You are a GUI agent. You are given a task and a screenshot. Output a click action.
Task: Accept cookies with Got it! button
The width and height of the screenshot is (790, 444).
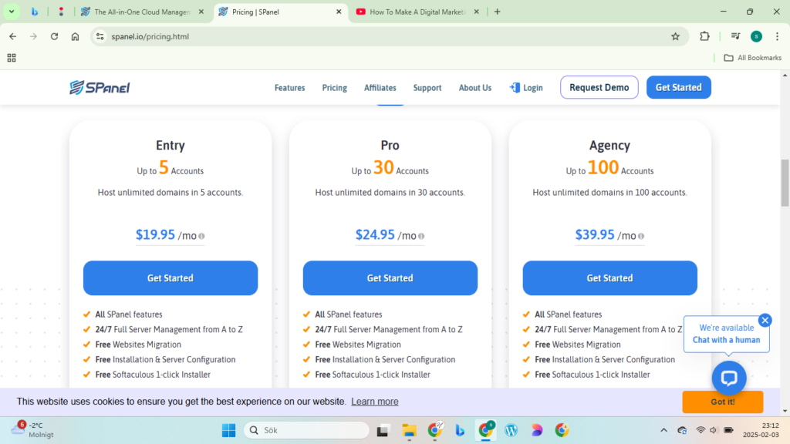click(x=722, y=402)
